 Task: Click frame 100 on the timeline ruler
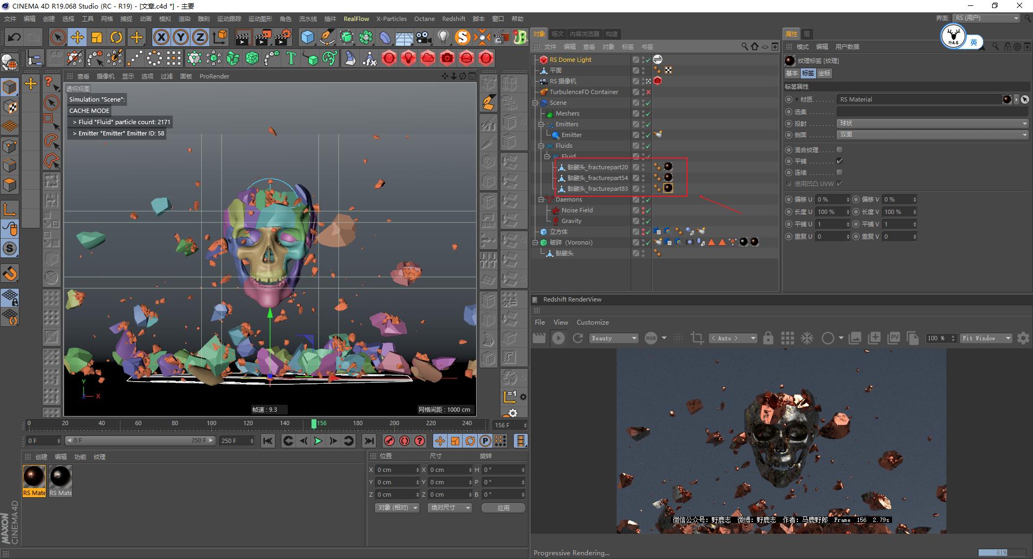click(x=211, y=424)
